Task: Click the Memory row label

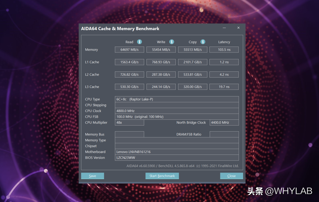Action: coord(91,50)
